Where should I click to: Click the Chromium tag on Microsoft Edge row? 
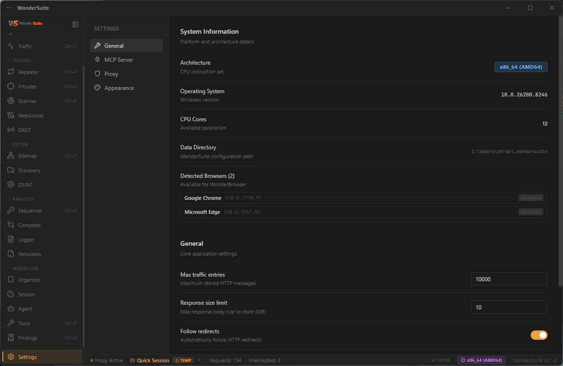[x=531, y=212]
